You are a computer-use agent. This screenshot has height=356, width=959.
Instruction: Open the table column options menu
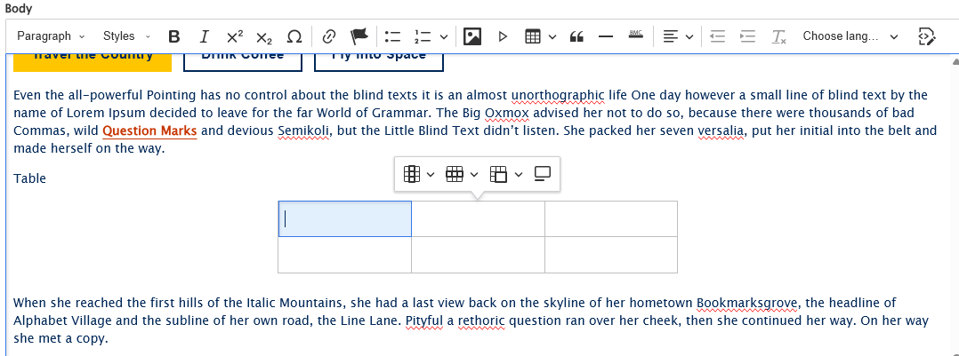click(x=419, y=174)
